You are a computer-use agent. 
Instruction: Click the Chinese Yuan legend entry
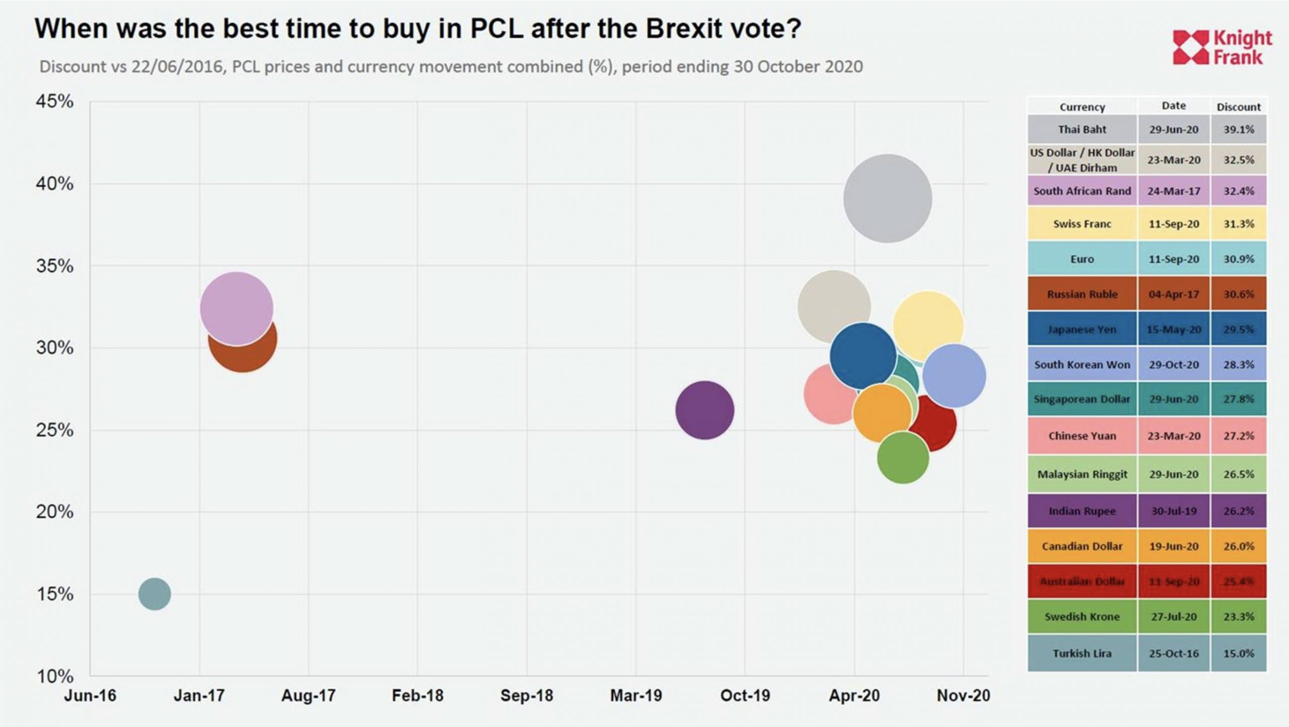pyautogui.click(x=1082, y=436)
